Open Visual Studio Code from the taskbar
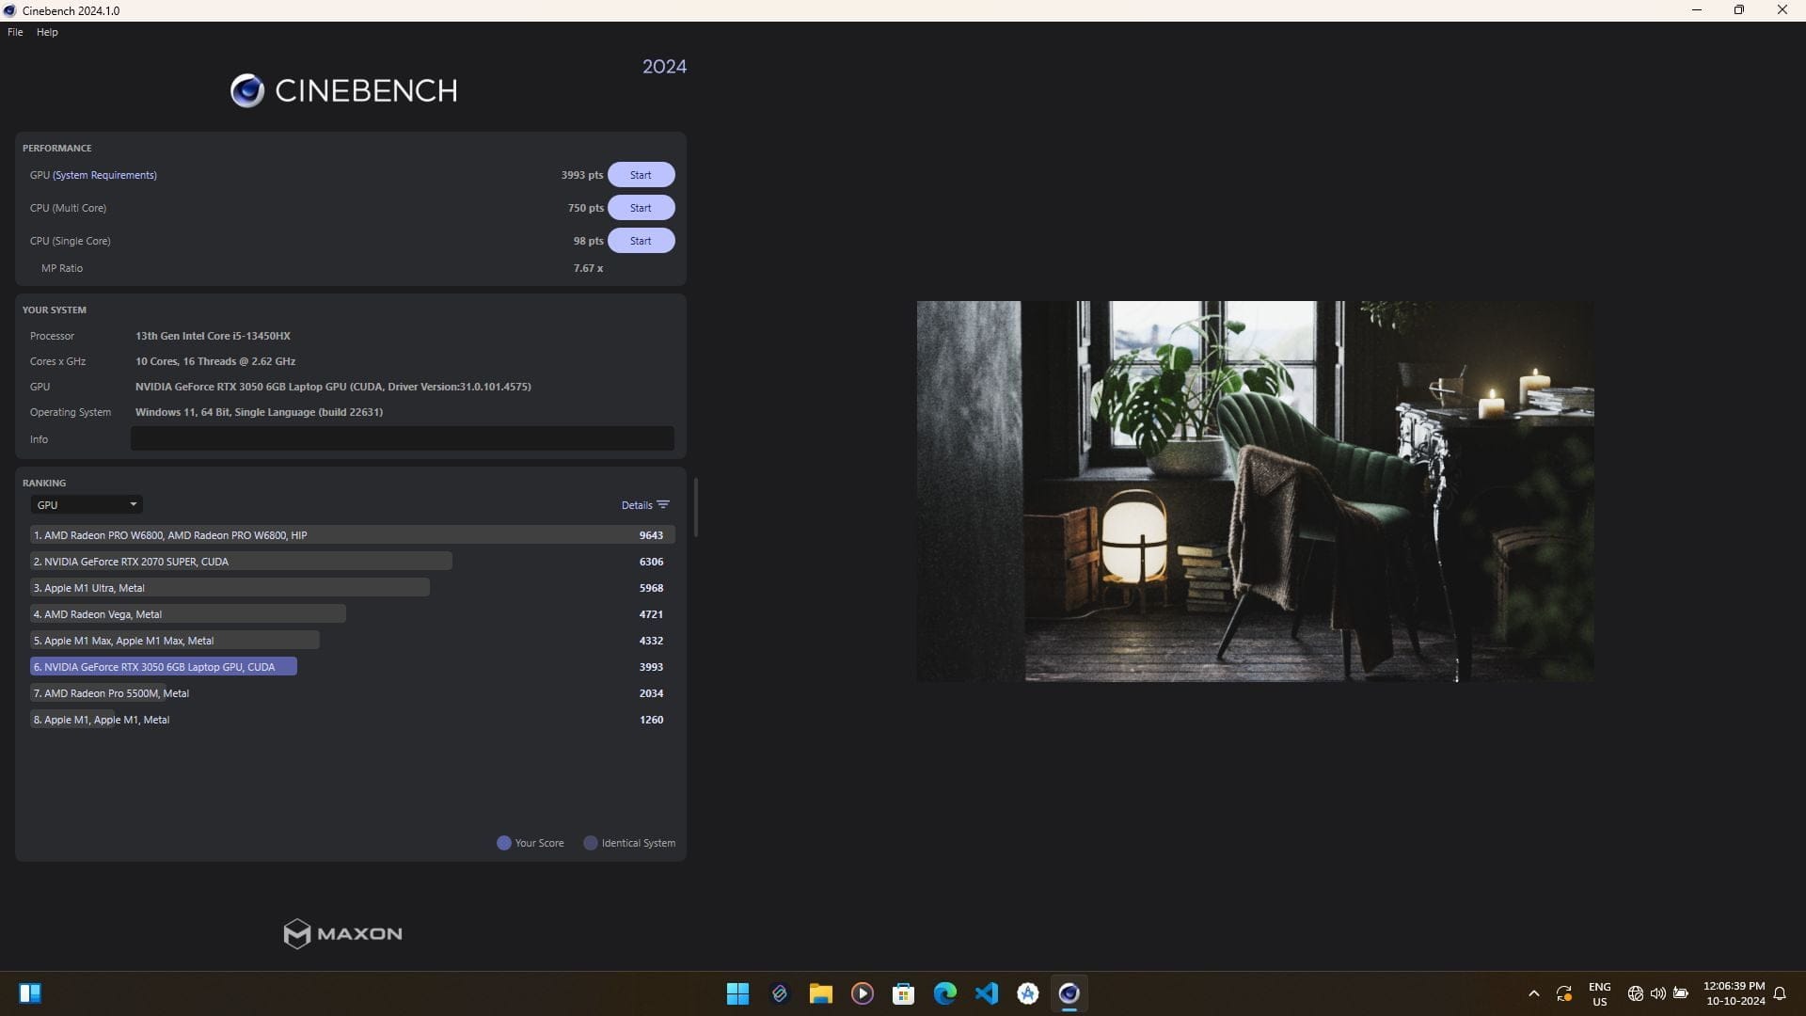 [987, 993]
